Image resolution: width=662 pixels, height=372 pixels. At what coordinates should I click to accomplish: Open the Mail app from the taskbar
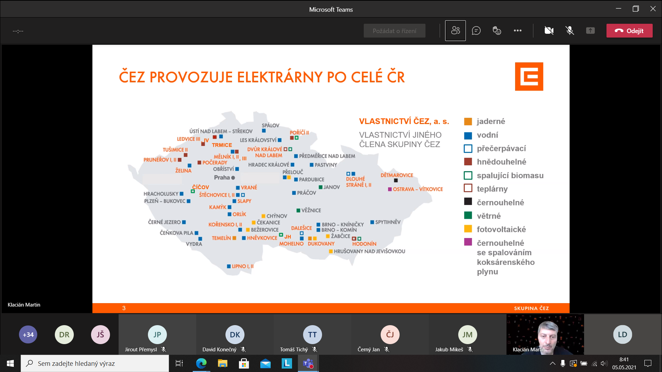tap(265, 363)
